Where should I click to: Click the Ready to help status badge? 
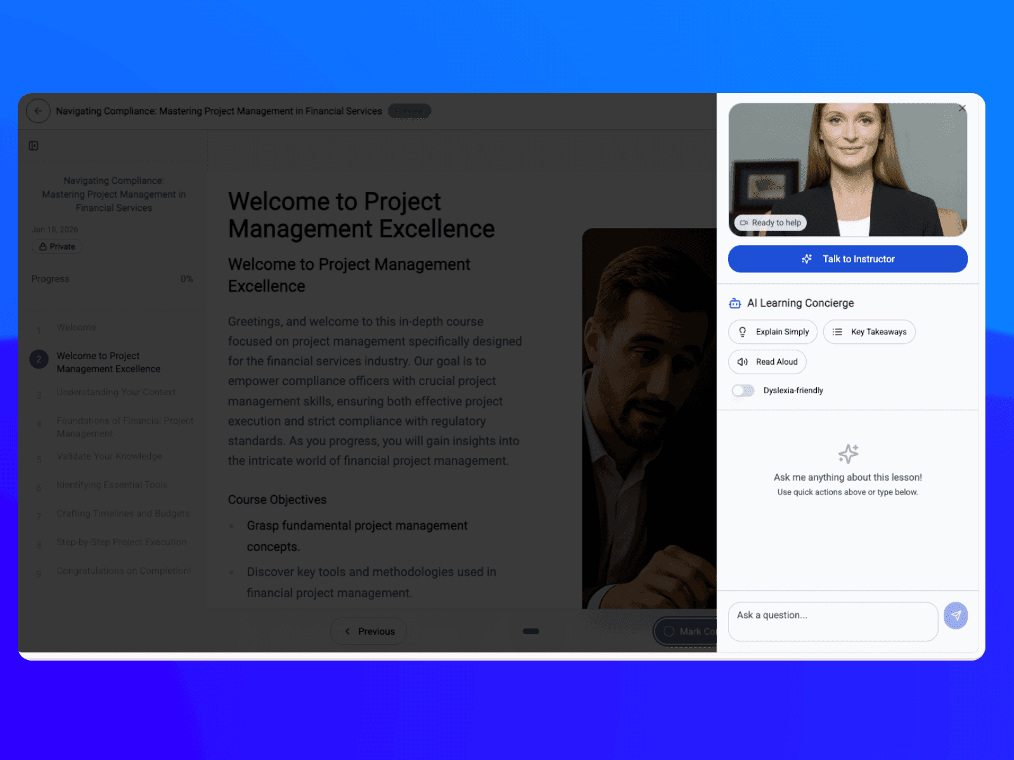(771, 223)
